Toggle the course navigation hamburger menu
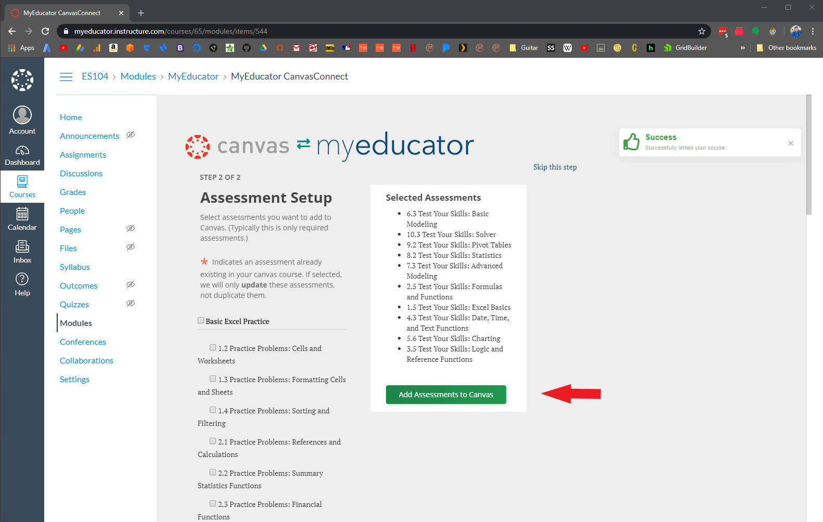 pyautogui.click(x=66, y=77)
